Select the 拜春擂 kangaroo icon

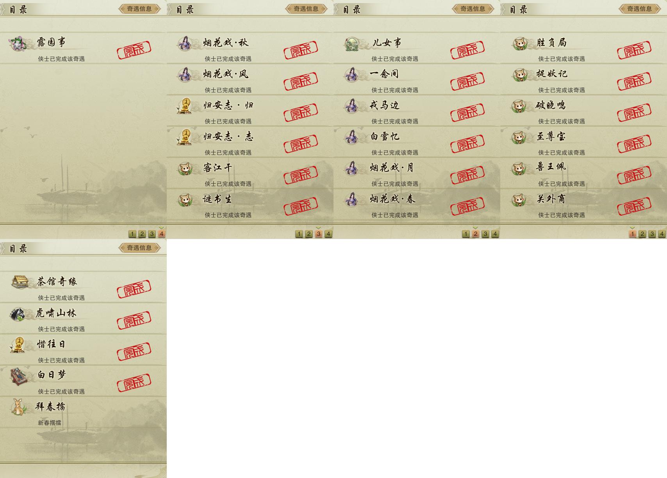[18, 407]
